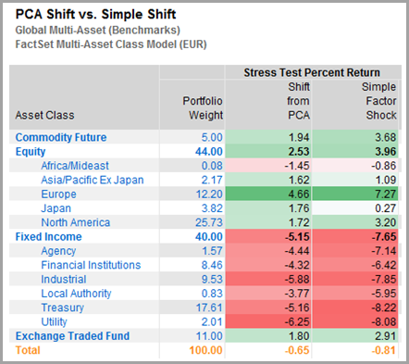Select the Utility fixed income row label
Image resolution: width=409 pixels, height=364 pixels.
(54, 322)
